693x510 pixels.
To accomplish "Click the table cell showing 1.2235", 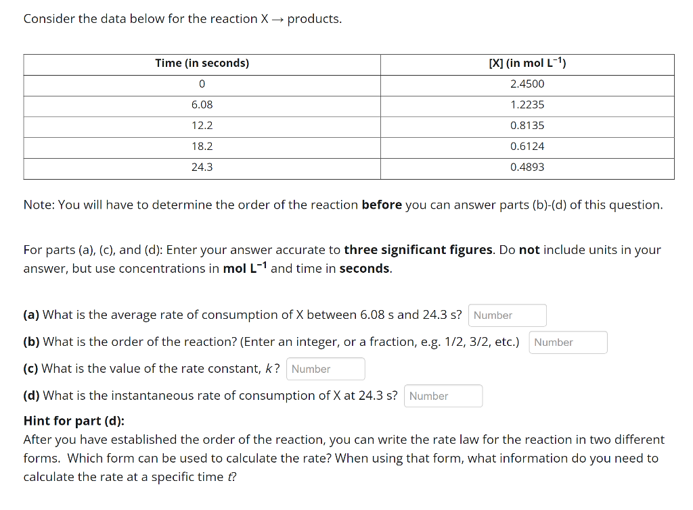I will click(527, 105).
